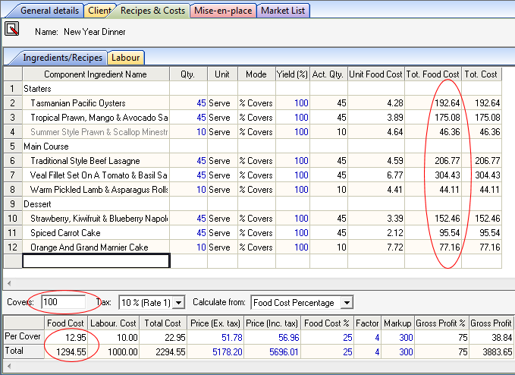Click the edit pencil icon beside Name
This screenshot has height=375, width=515.
12,29
